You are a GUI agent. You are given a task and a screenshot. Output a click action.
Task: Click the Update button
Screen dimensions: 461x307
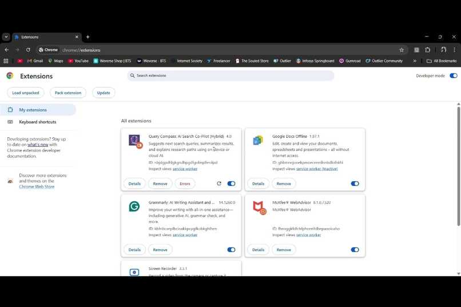[104, 93]
